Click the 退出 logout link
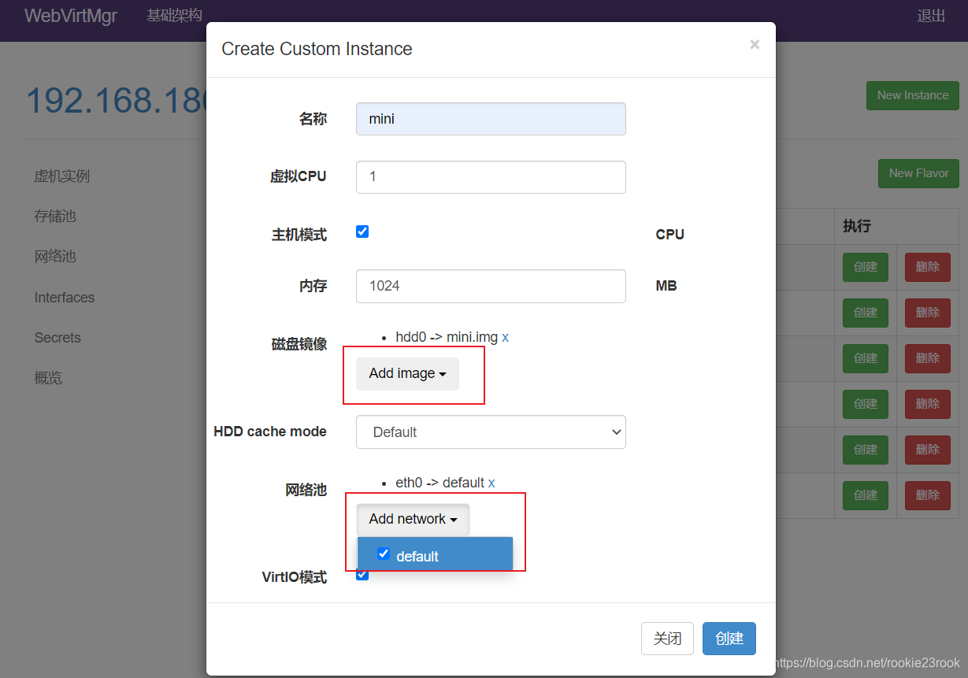This screenshot has height=678, width=968. click(931, 15)
